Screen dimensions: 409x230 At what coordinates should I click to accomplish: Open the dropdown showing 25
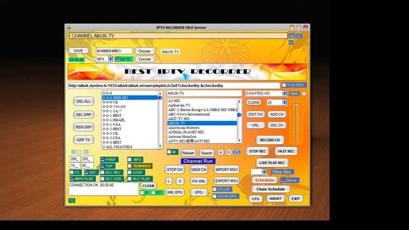(x=284, y=102)
